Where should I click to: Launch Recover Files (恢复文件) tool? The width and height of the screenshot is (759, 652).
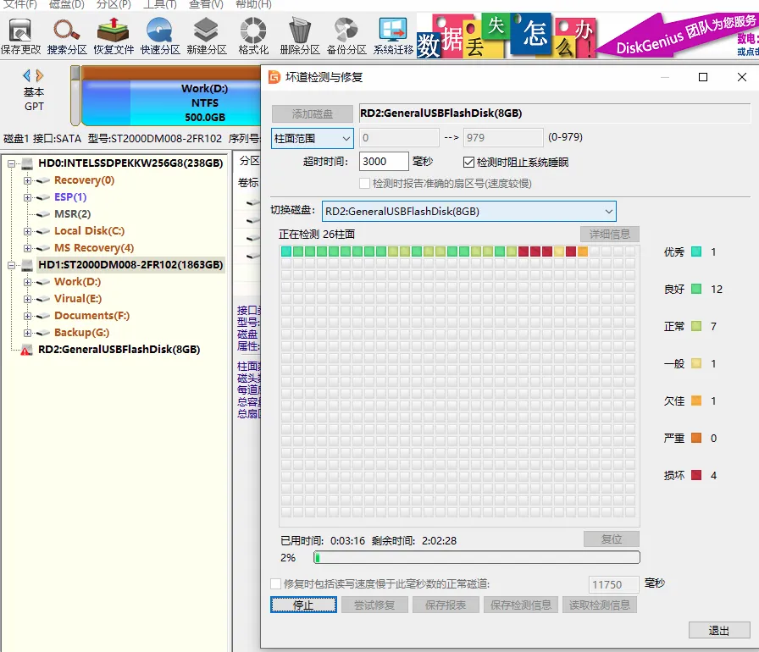coord(114,36)
